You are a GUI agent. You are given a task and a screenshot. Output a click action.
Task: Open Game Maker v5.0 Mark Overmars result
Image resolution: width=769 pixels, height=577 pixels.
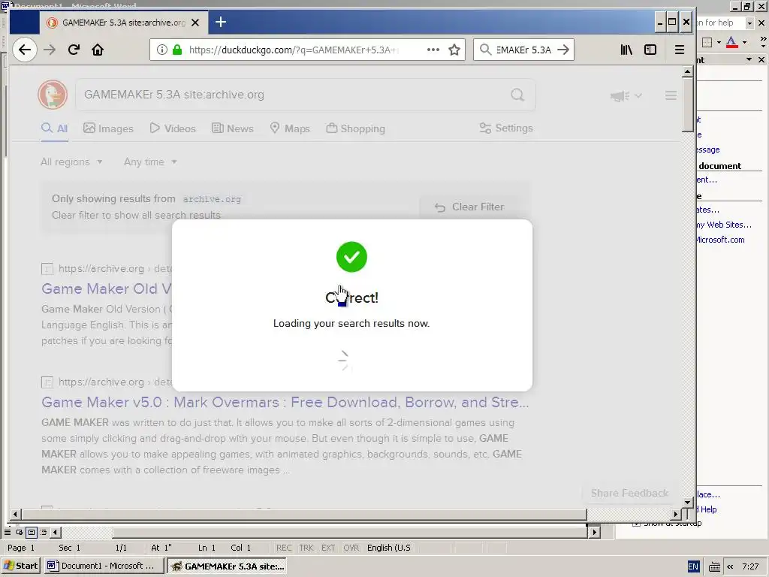pos(285,403)
